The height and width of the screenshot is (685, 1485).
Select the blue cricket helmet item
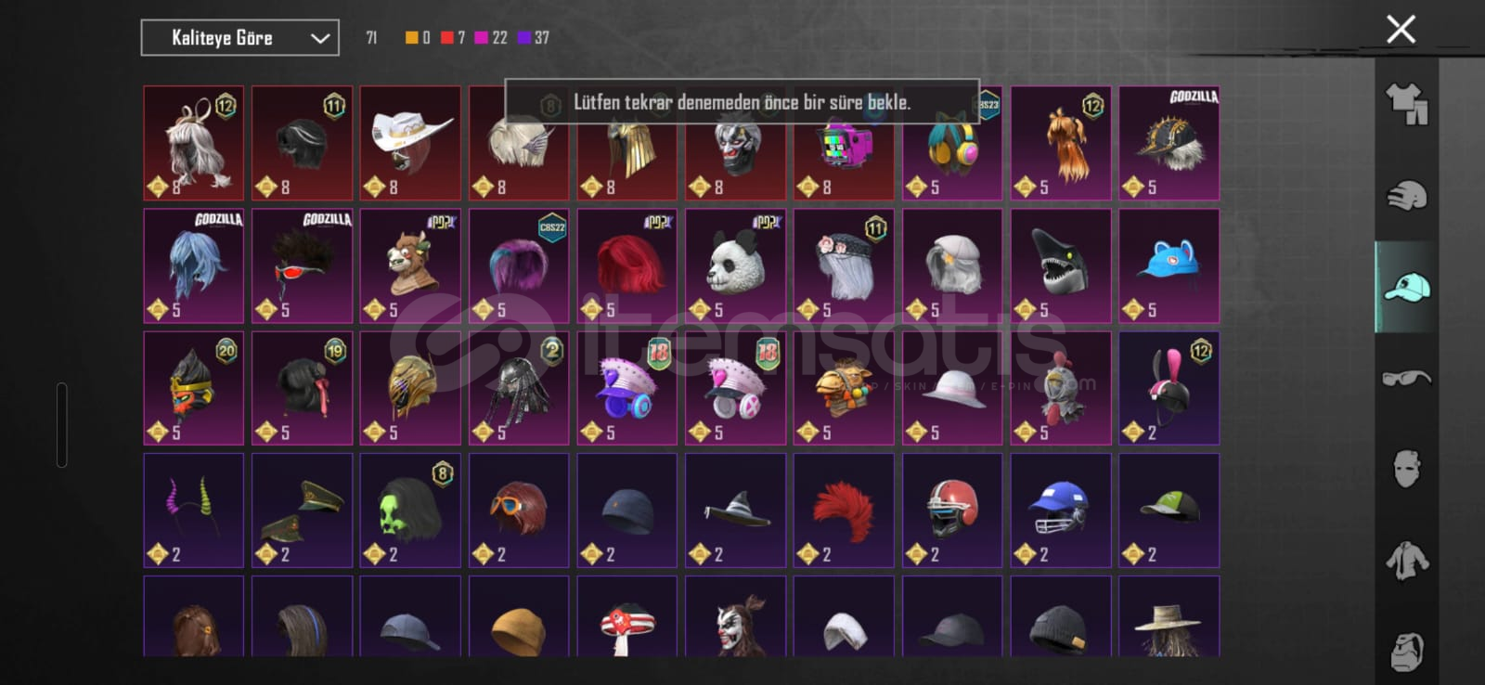(1061, 511)
